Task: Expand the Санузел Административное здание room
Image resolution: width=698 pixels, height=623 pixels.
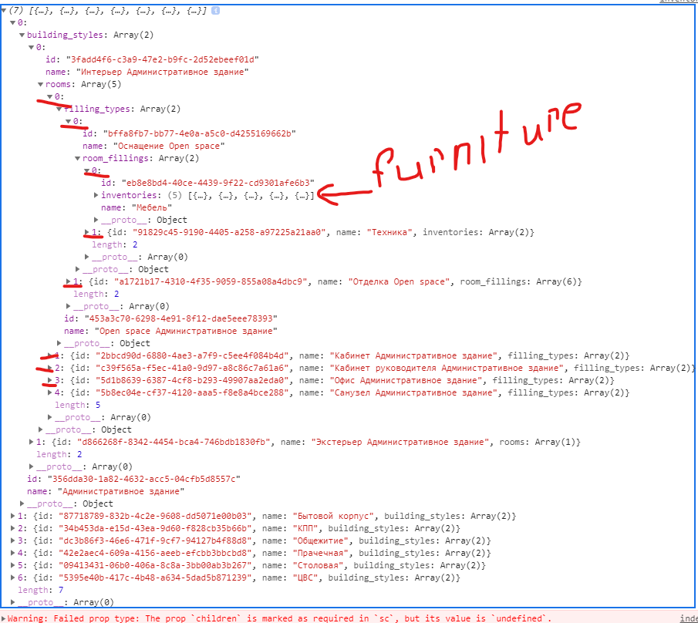Action: [x=51, y=392]
